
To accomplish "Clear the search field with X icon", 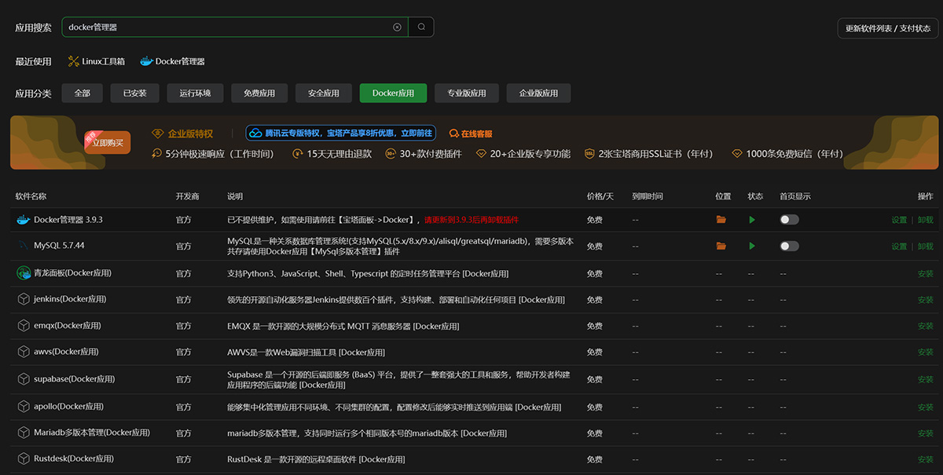I will click(397, 27).
